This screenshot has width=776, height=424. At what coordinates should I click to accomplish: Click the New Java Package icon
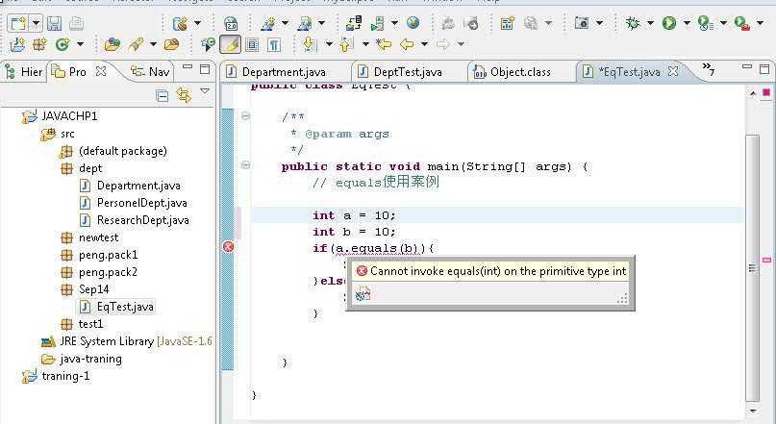click(x=39, y=44)
